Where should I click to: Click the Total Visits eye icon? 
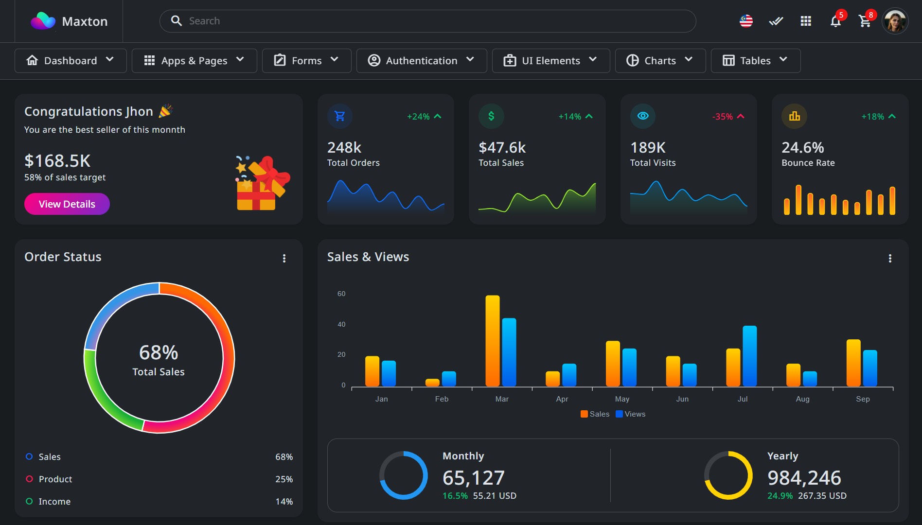tap(643, 116)
